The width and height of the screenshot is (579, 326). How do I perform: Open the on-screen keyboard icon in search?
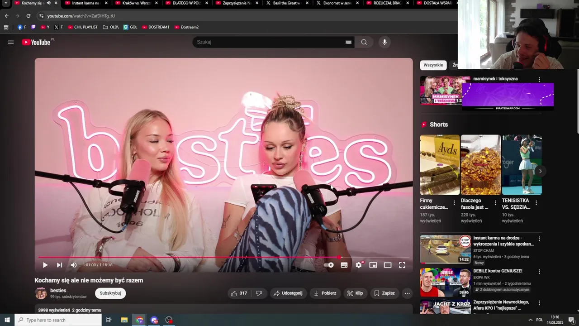pos(348,42)
